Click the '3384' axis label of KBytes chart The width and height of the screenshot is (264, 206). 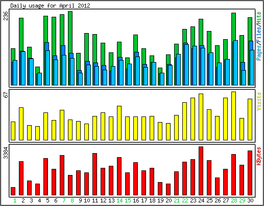pyautogui.click(x=6, y=153)
